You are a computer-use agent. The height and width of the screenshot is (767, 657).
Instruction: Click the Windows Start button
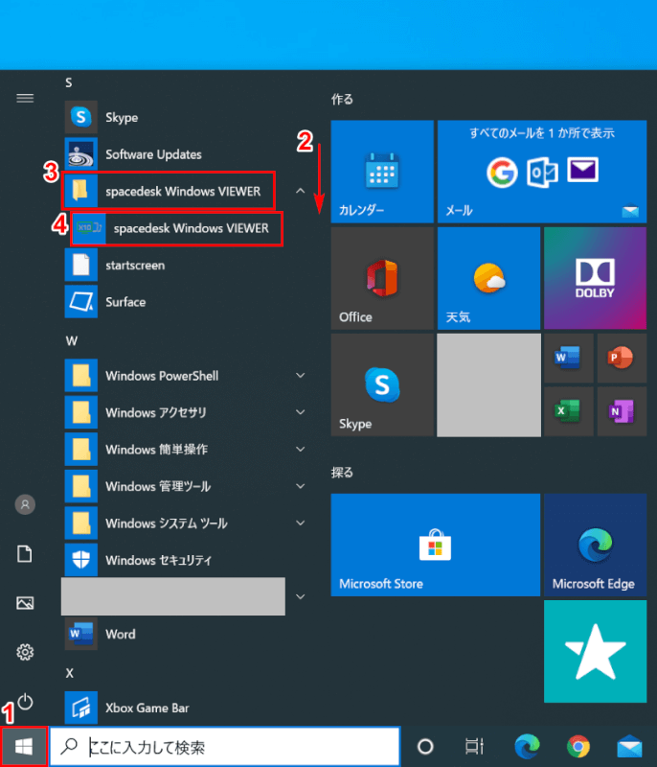(23, 747)
